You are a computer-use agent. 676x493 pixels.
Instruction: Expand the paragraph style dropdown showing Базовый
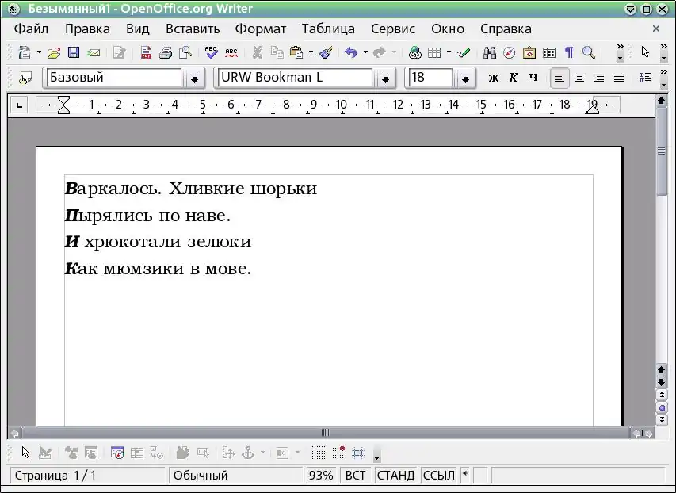click(194, 78)
